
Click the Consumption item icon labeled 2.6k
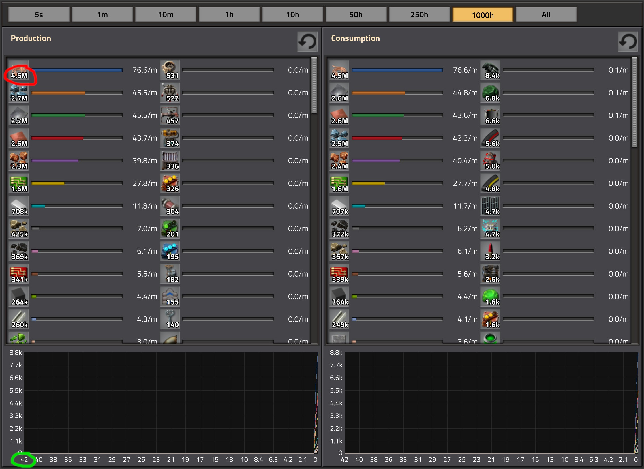(x=490, y=274)
